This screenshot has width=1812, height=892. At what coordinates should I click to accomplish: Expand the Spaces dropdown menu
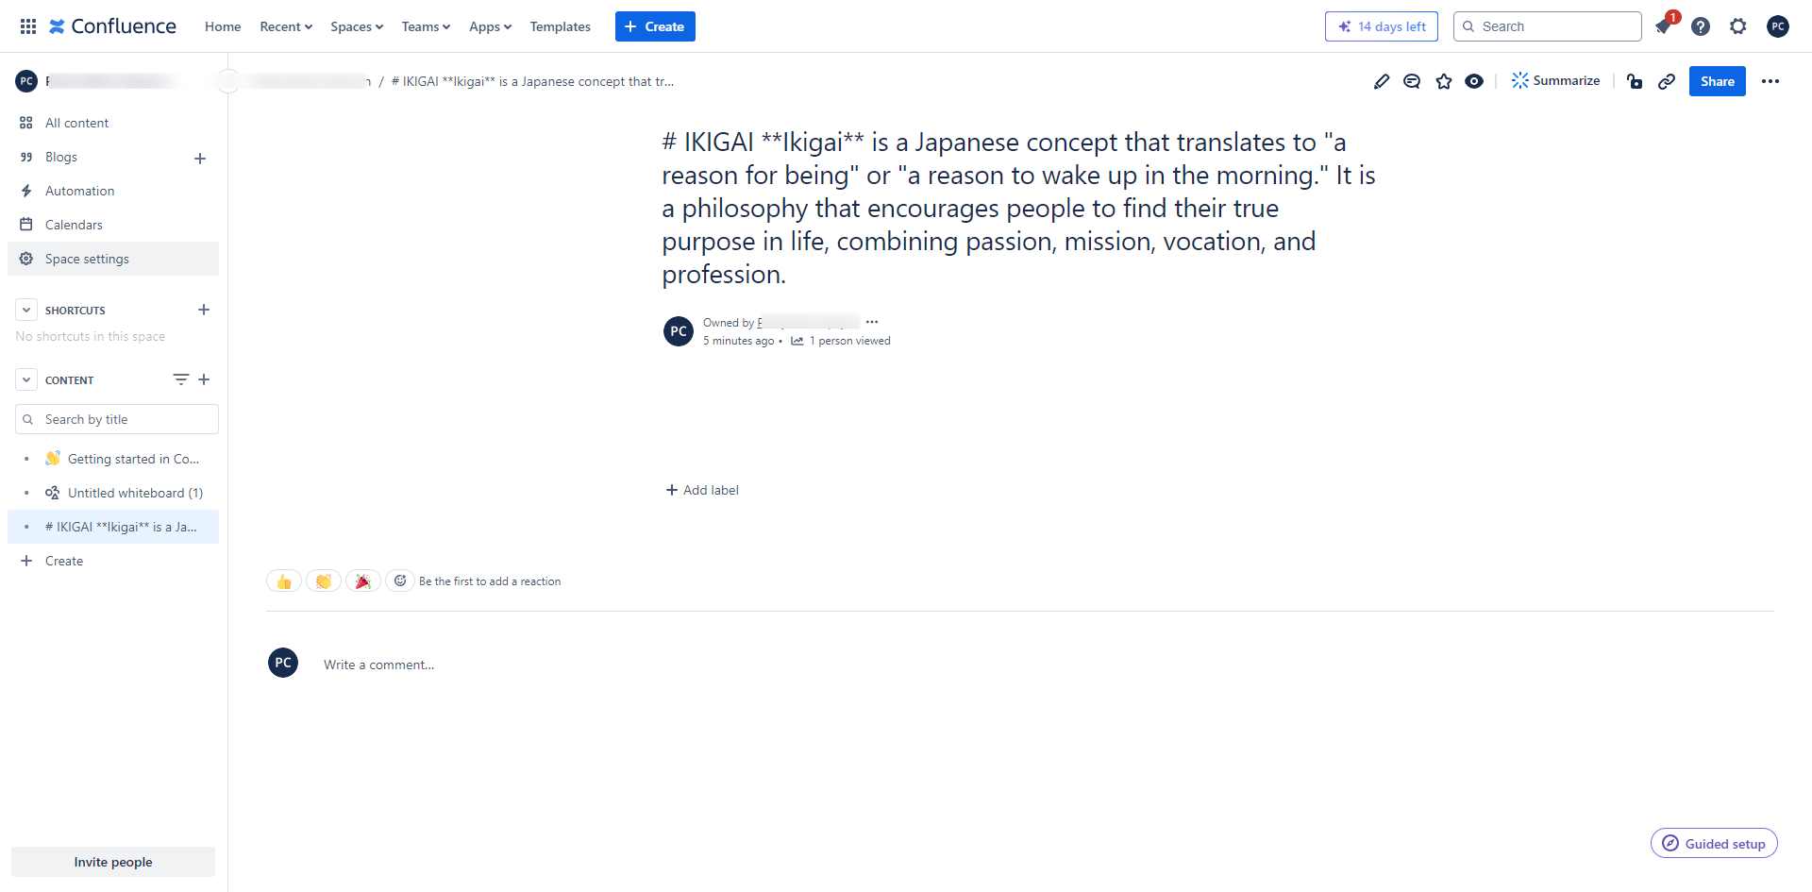pos(357,26)
